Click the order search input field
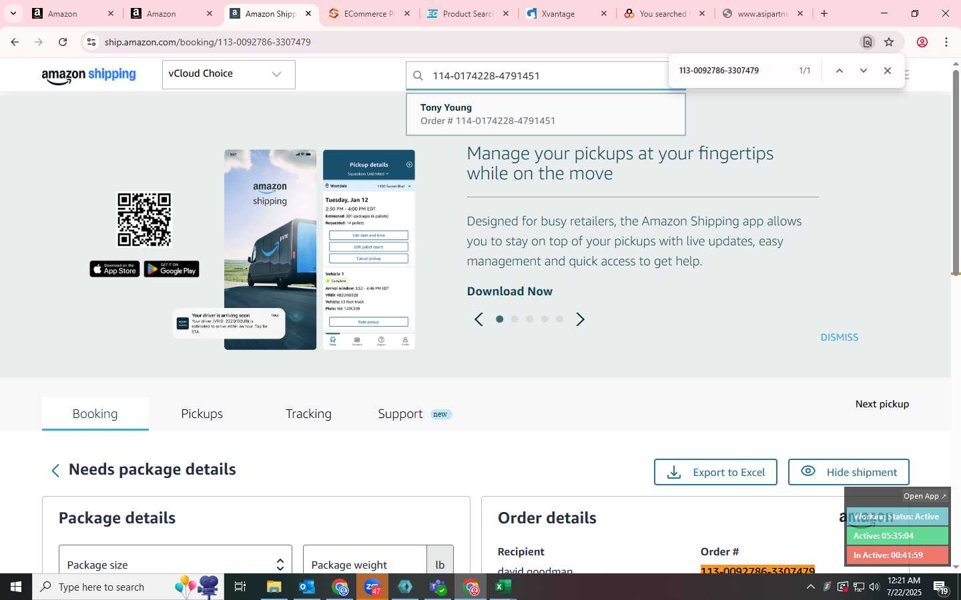This screenshot has height=600, width=961. [547, 75]
